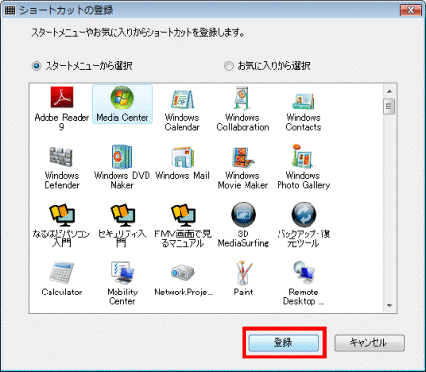Choose the Windows Calendar icon
This screenshot has width=426, height=372.
pyautogui.click(x=182, y=100)
